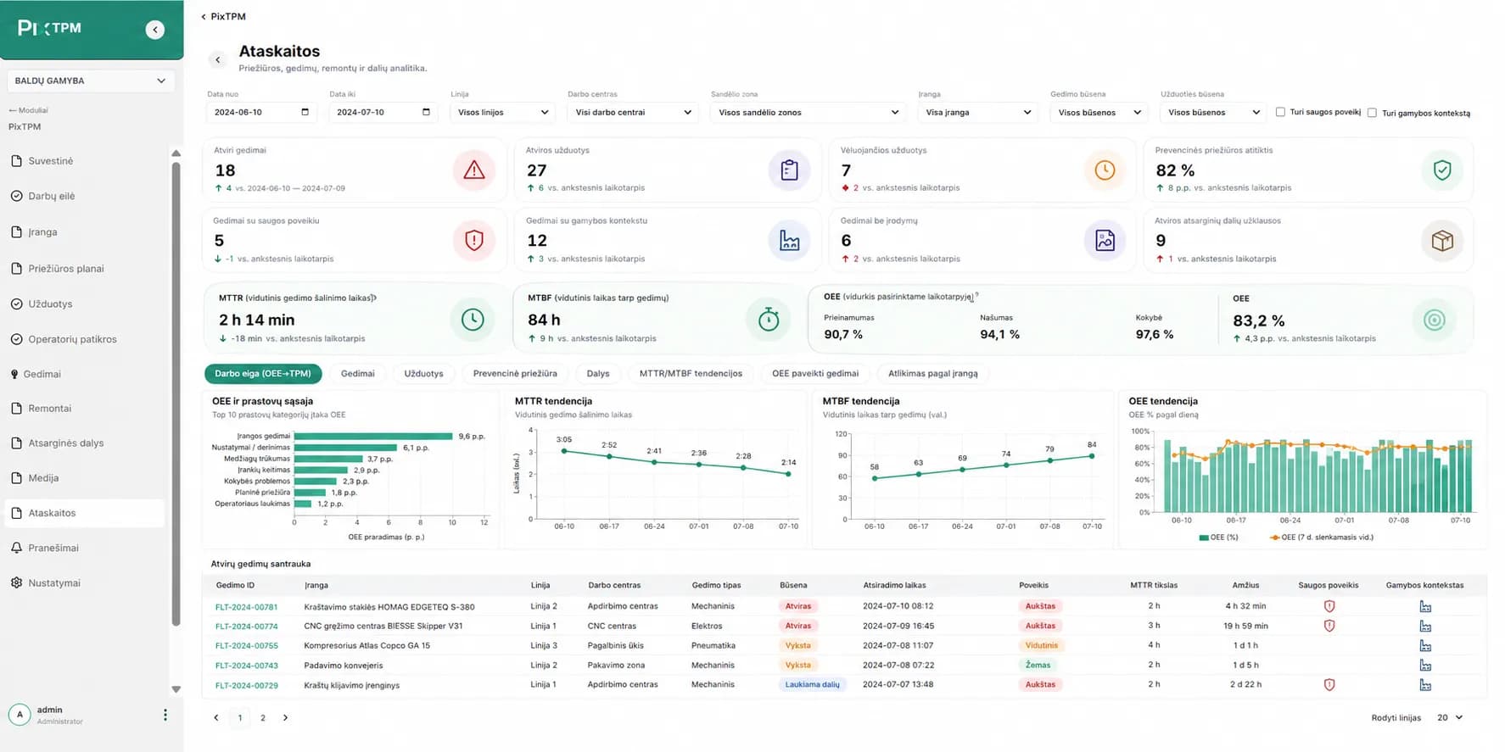Open the rows-per-page dropdown showing 20
Viewport: 1505px width, 752px height.
point(1450,717)
